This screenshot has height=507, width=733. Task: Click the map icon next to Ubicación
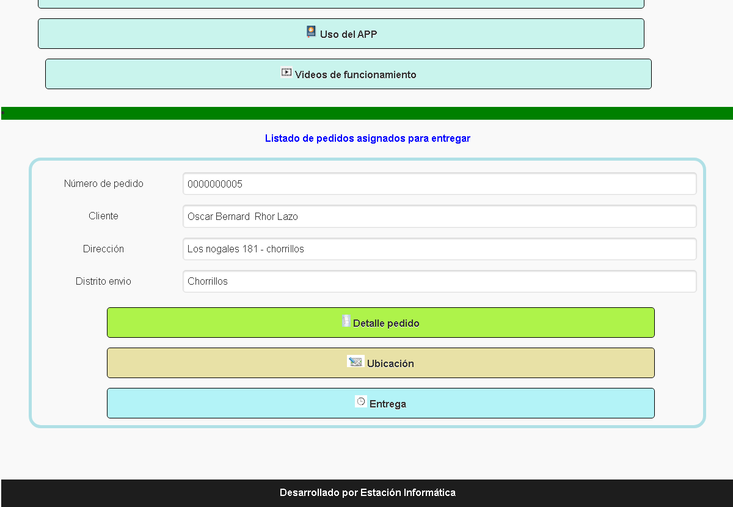(356, 362)
